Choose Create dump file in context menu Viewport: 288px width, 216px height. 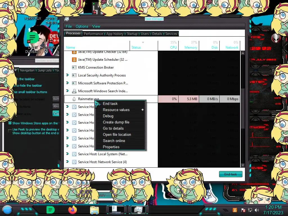pos(120,122)
